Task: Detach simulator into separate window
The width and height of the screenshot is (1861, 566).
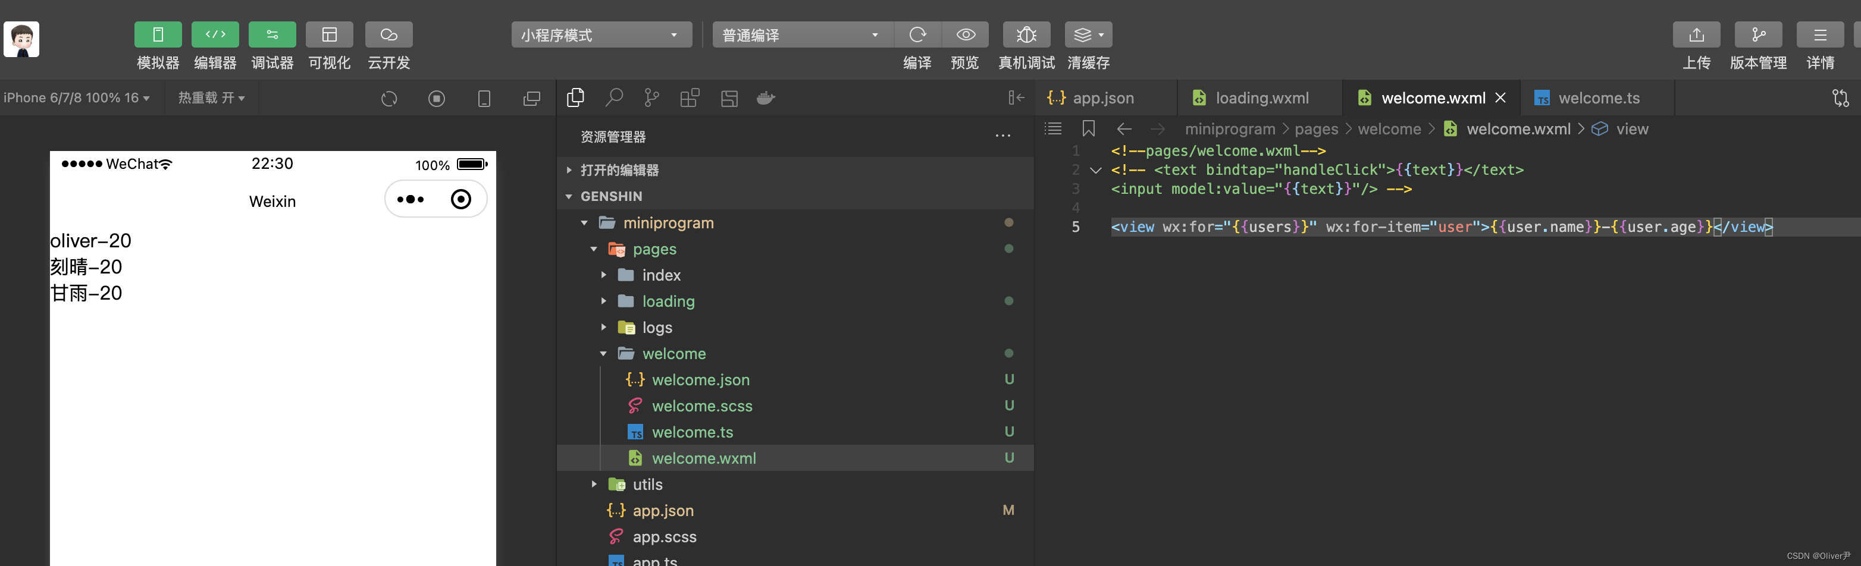Action: click(x=532, y=98)
